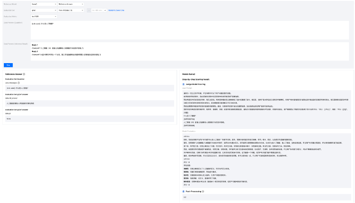The image size is (355, 203).
Task: Click the data.ref_answer value box
Action: point(89,103)
